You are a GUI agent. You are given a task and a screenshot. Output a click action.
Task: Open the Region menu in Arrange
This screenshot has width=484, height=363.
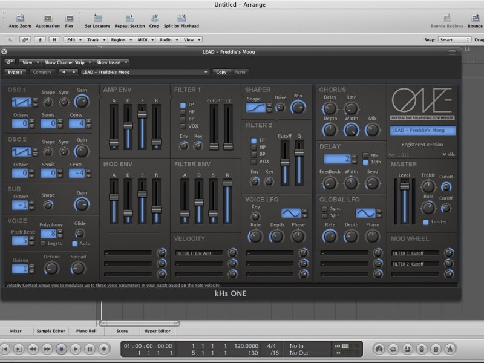tap(120, 39)
